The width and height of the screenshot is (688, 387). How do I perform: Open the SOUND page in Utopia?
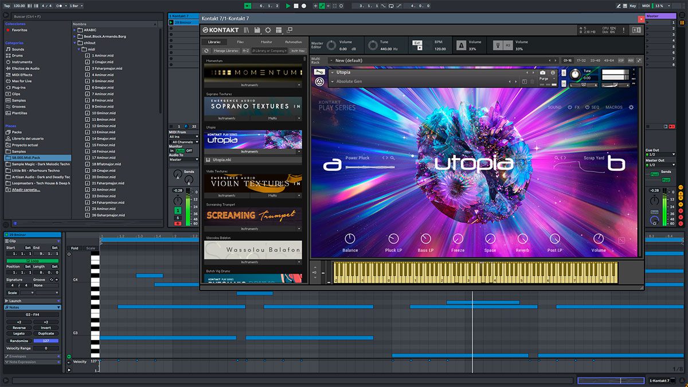coord(554,107)
